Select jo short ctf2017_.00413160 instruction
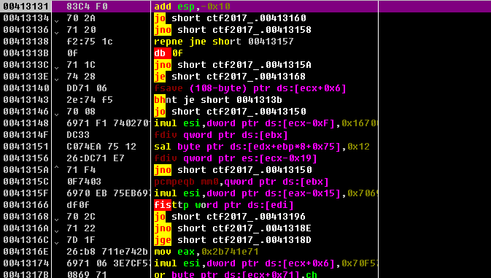 tap(230, 18)
